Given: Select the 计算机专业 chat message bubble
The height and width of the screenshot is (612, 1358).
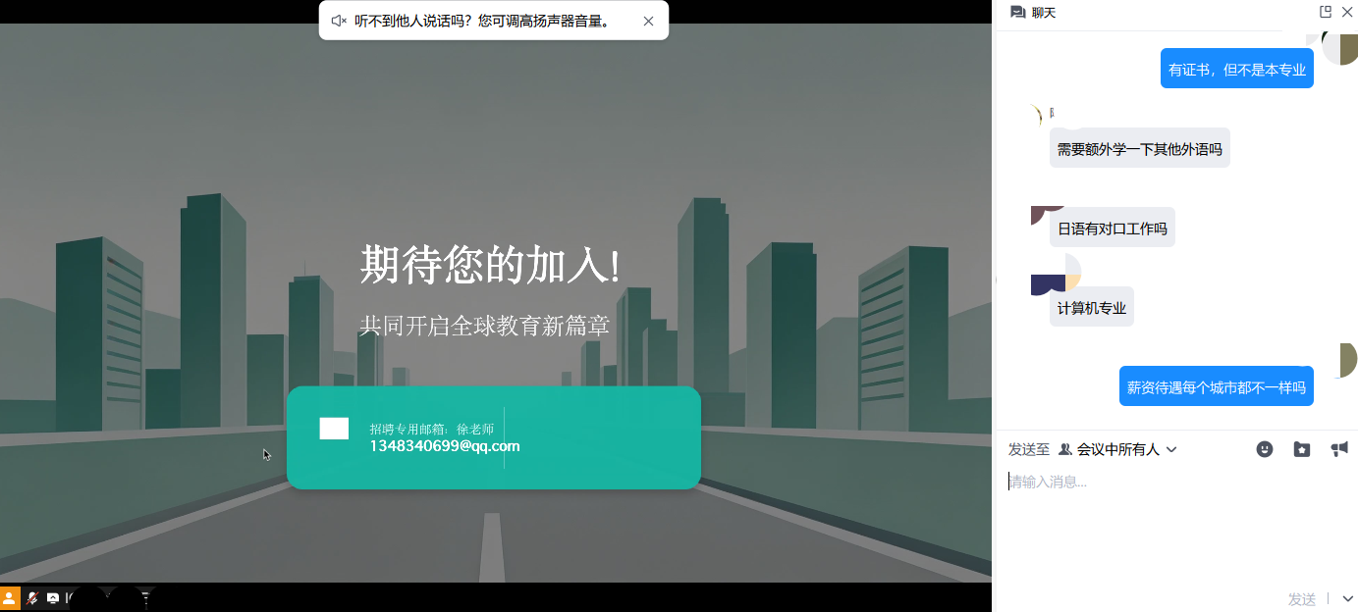Looking at the screenshot, I should coord(1091,306).
